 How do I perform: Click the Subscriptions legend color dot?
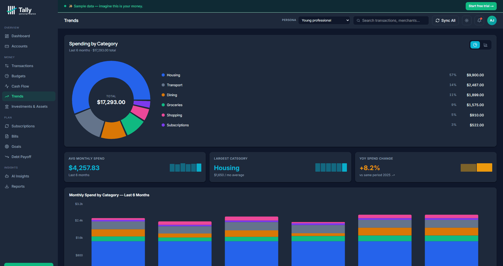point(163,125)
